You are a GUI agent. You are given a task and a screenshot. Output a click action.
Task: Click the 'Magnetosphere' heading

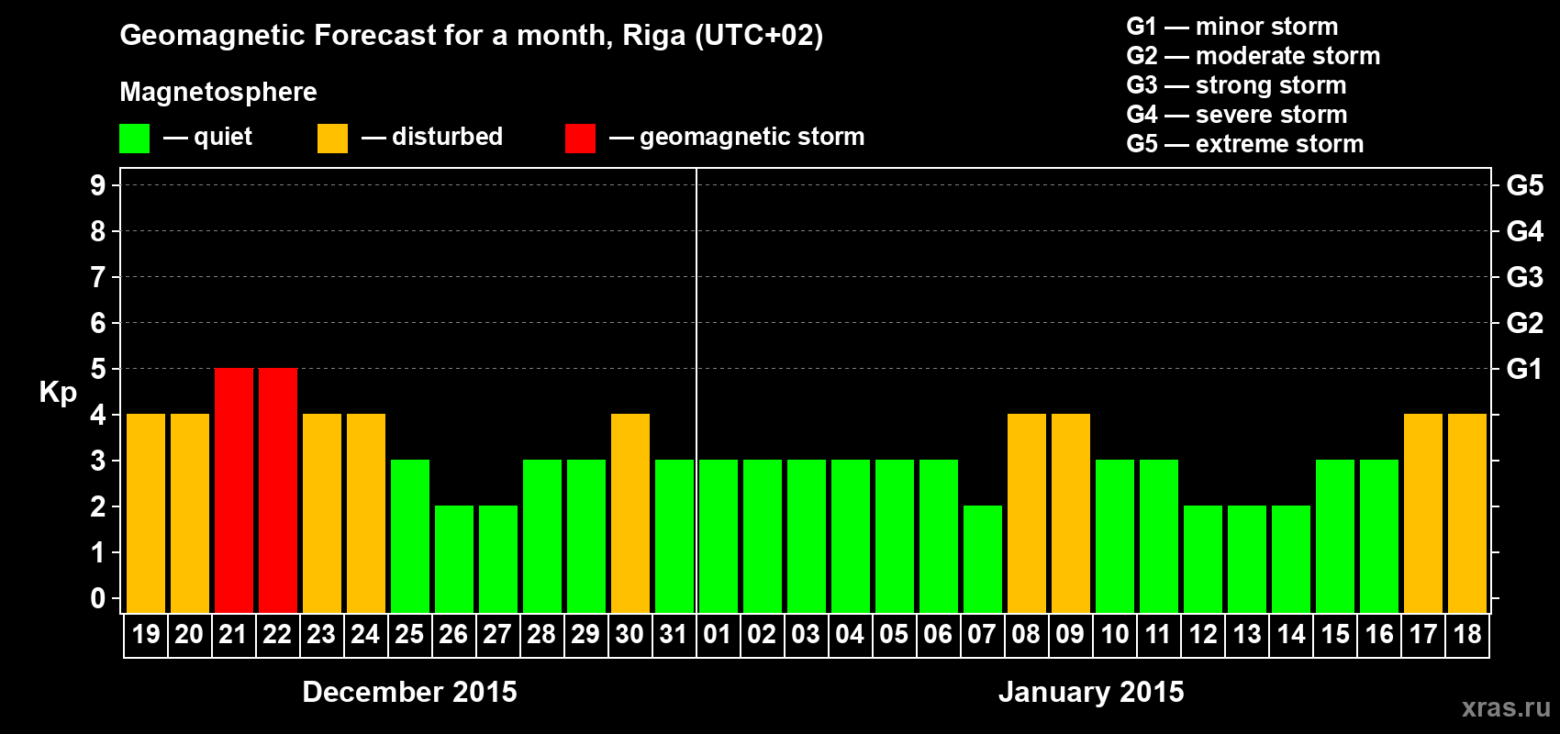(x=218, y=92)
